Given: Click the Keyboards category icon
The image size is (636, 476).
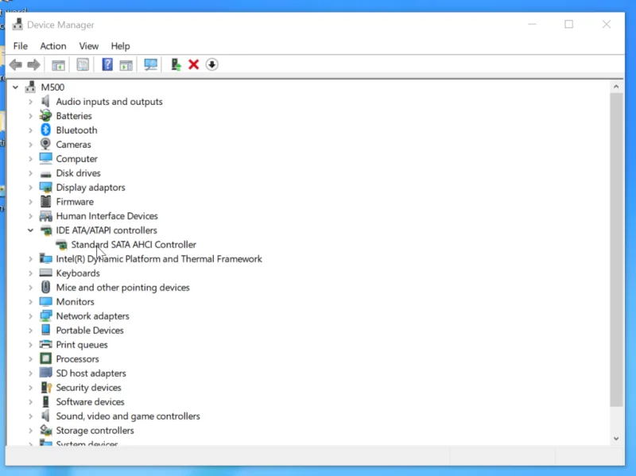Looking at the screenshot, I should [x=45, y=273].
